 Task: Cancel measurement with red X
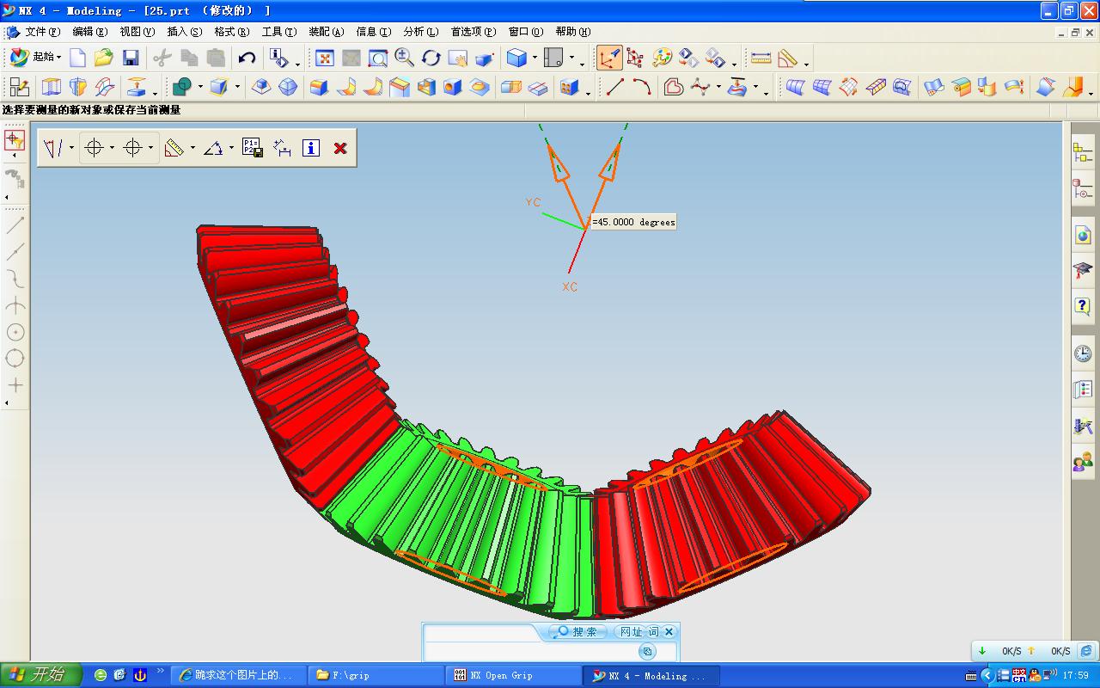[x=339, y=148]
